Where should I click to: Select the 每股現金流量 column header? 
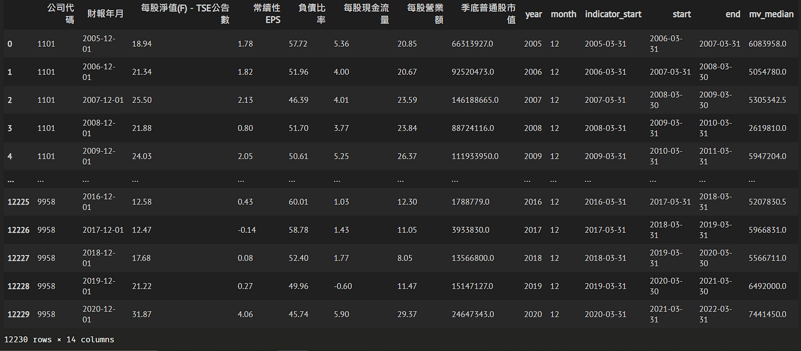point(366,14)
